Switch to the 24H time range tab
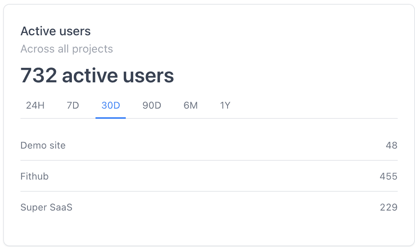415x247 pixels. [35, 105]
